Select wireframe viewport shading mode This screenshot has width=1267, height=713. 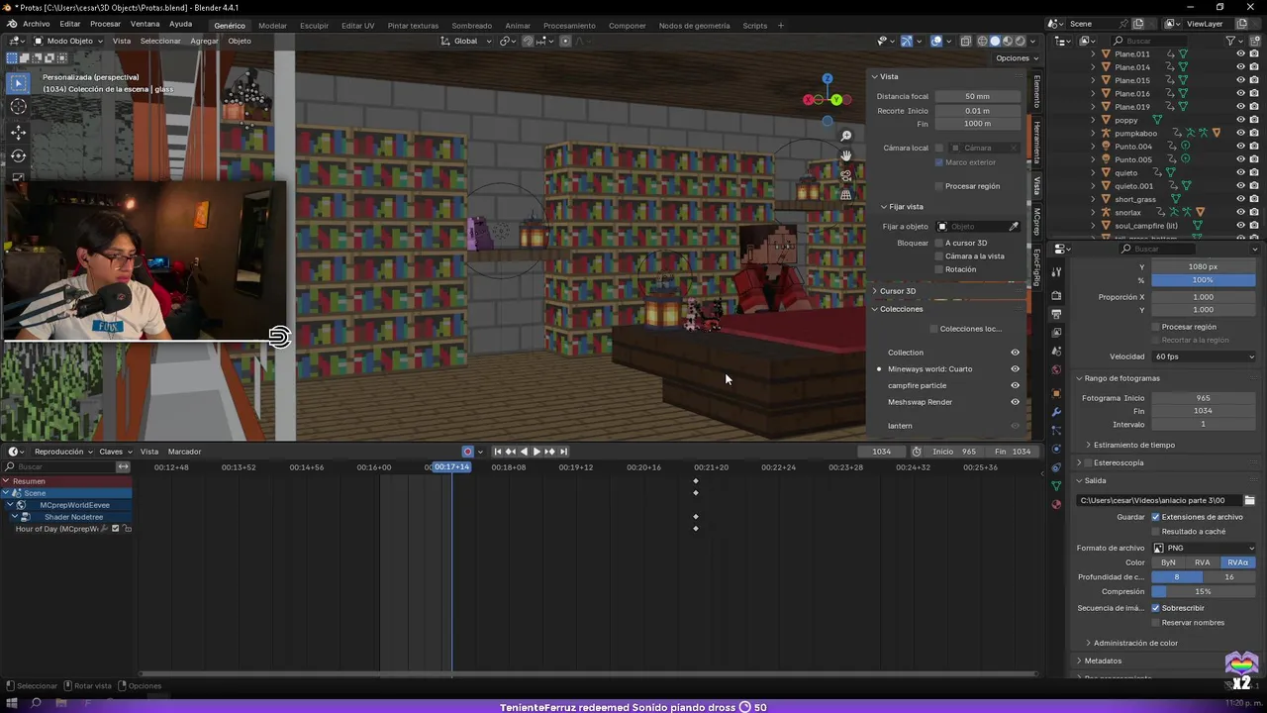(982, 41)
